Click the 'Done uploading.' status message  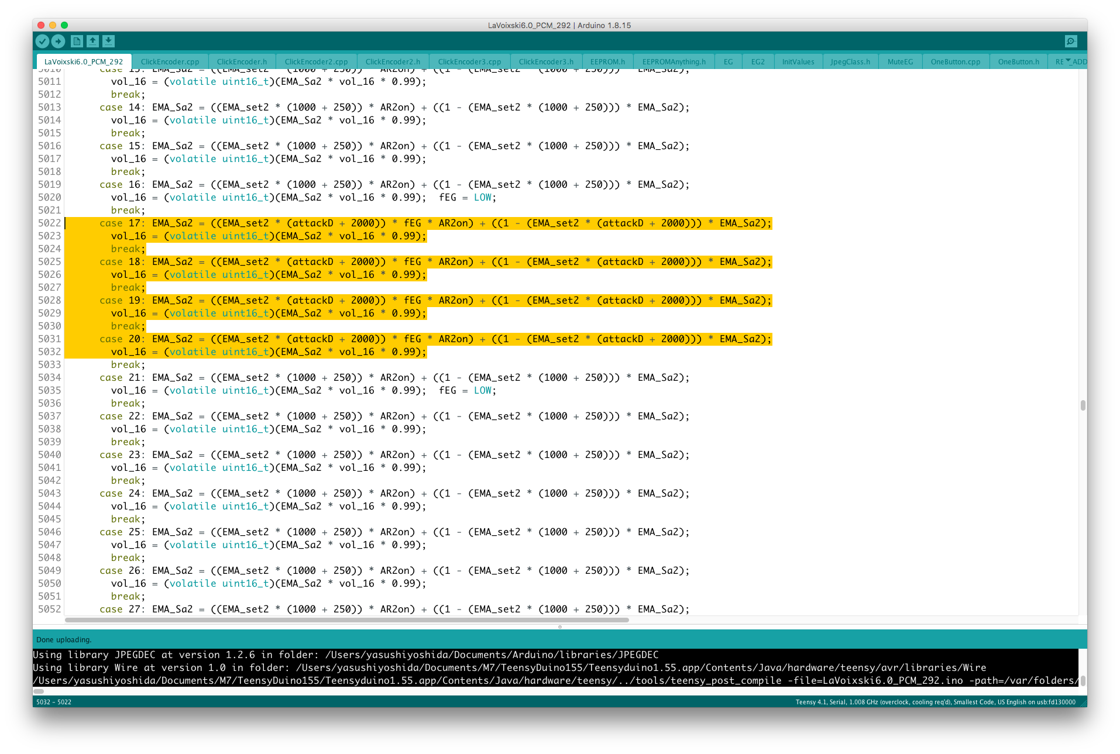(x=64, y=639)
